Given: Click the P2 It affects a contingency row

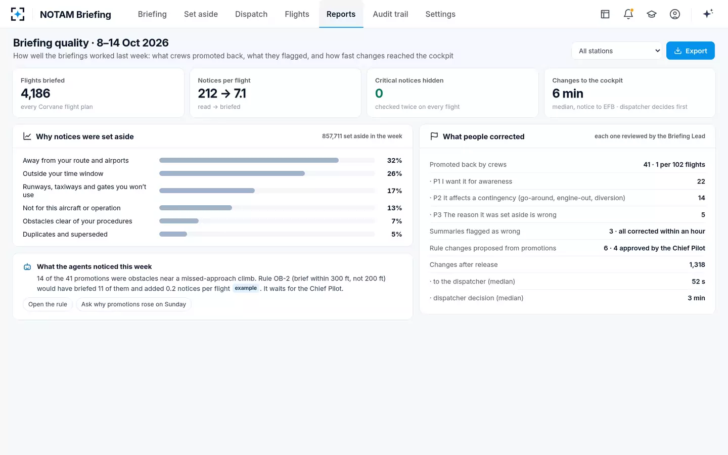Looking at the screenshot, I should pyautogui.click(x=567, y=198).
